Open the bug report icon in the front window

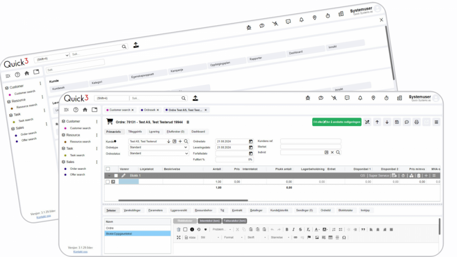point(308,98)
